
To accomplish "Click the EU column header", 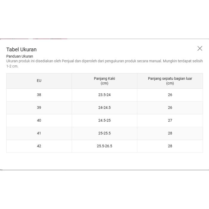I will coord(39,81).
